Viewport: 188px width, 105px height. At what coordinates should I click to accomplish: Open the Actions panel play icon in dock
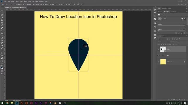coord(155,12)
